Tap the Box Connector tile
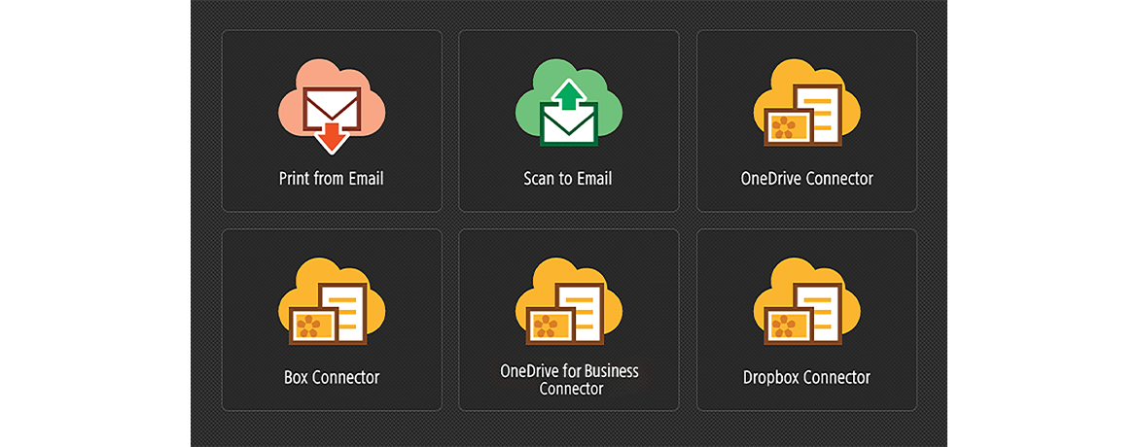Screen dimensions: 1138x447 pos(332,320)
